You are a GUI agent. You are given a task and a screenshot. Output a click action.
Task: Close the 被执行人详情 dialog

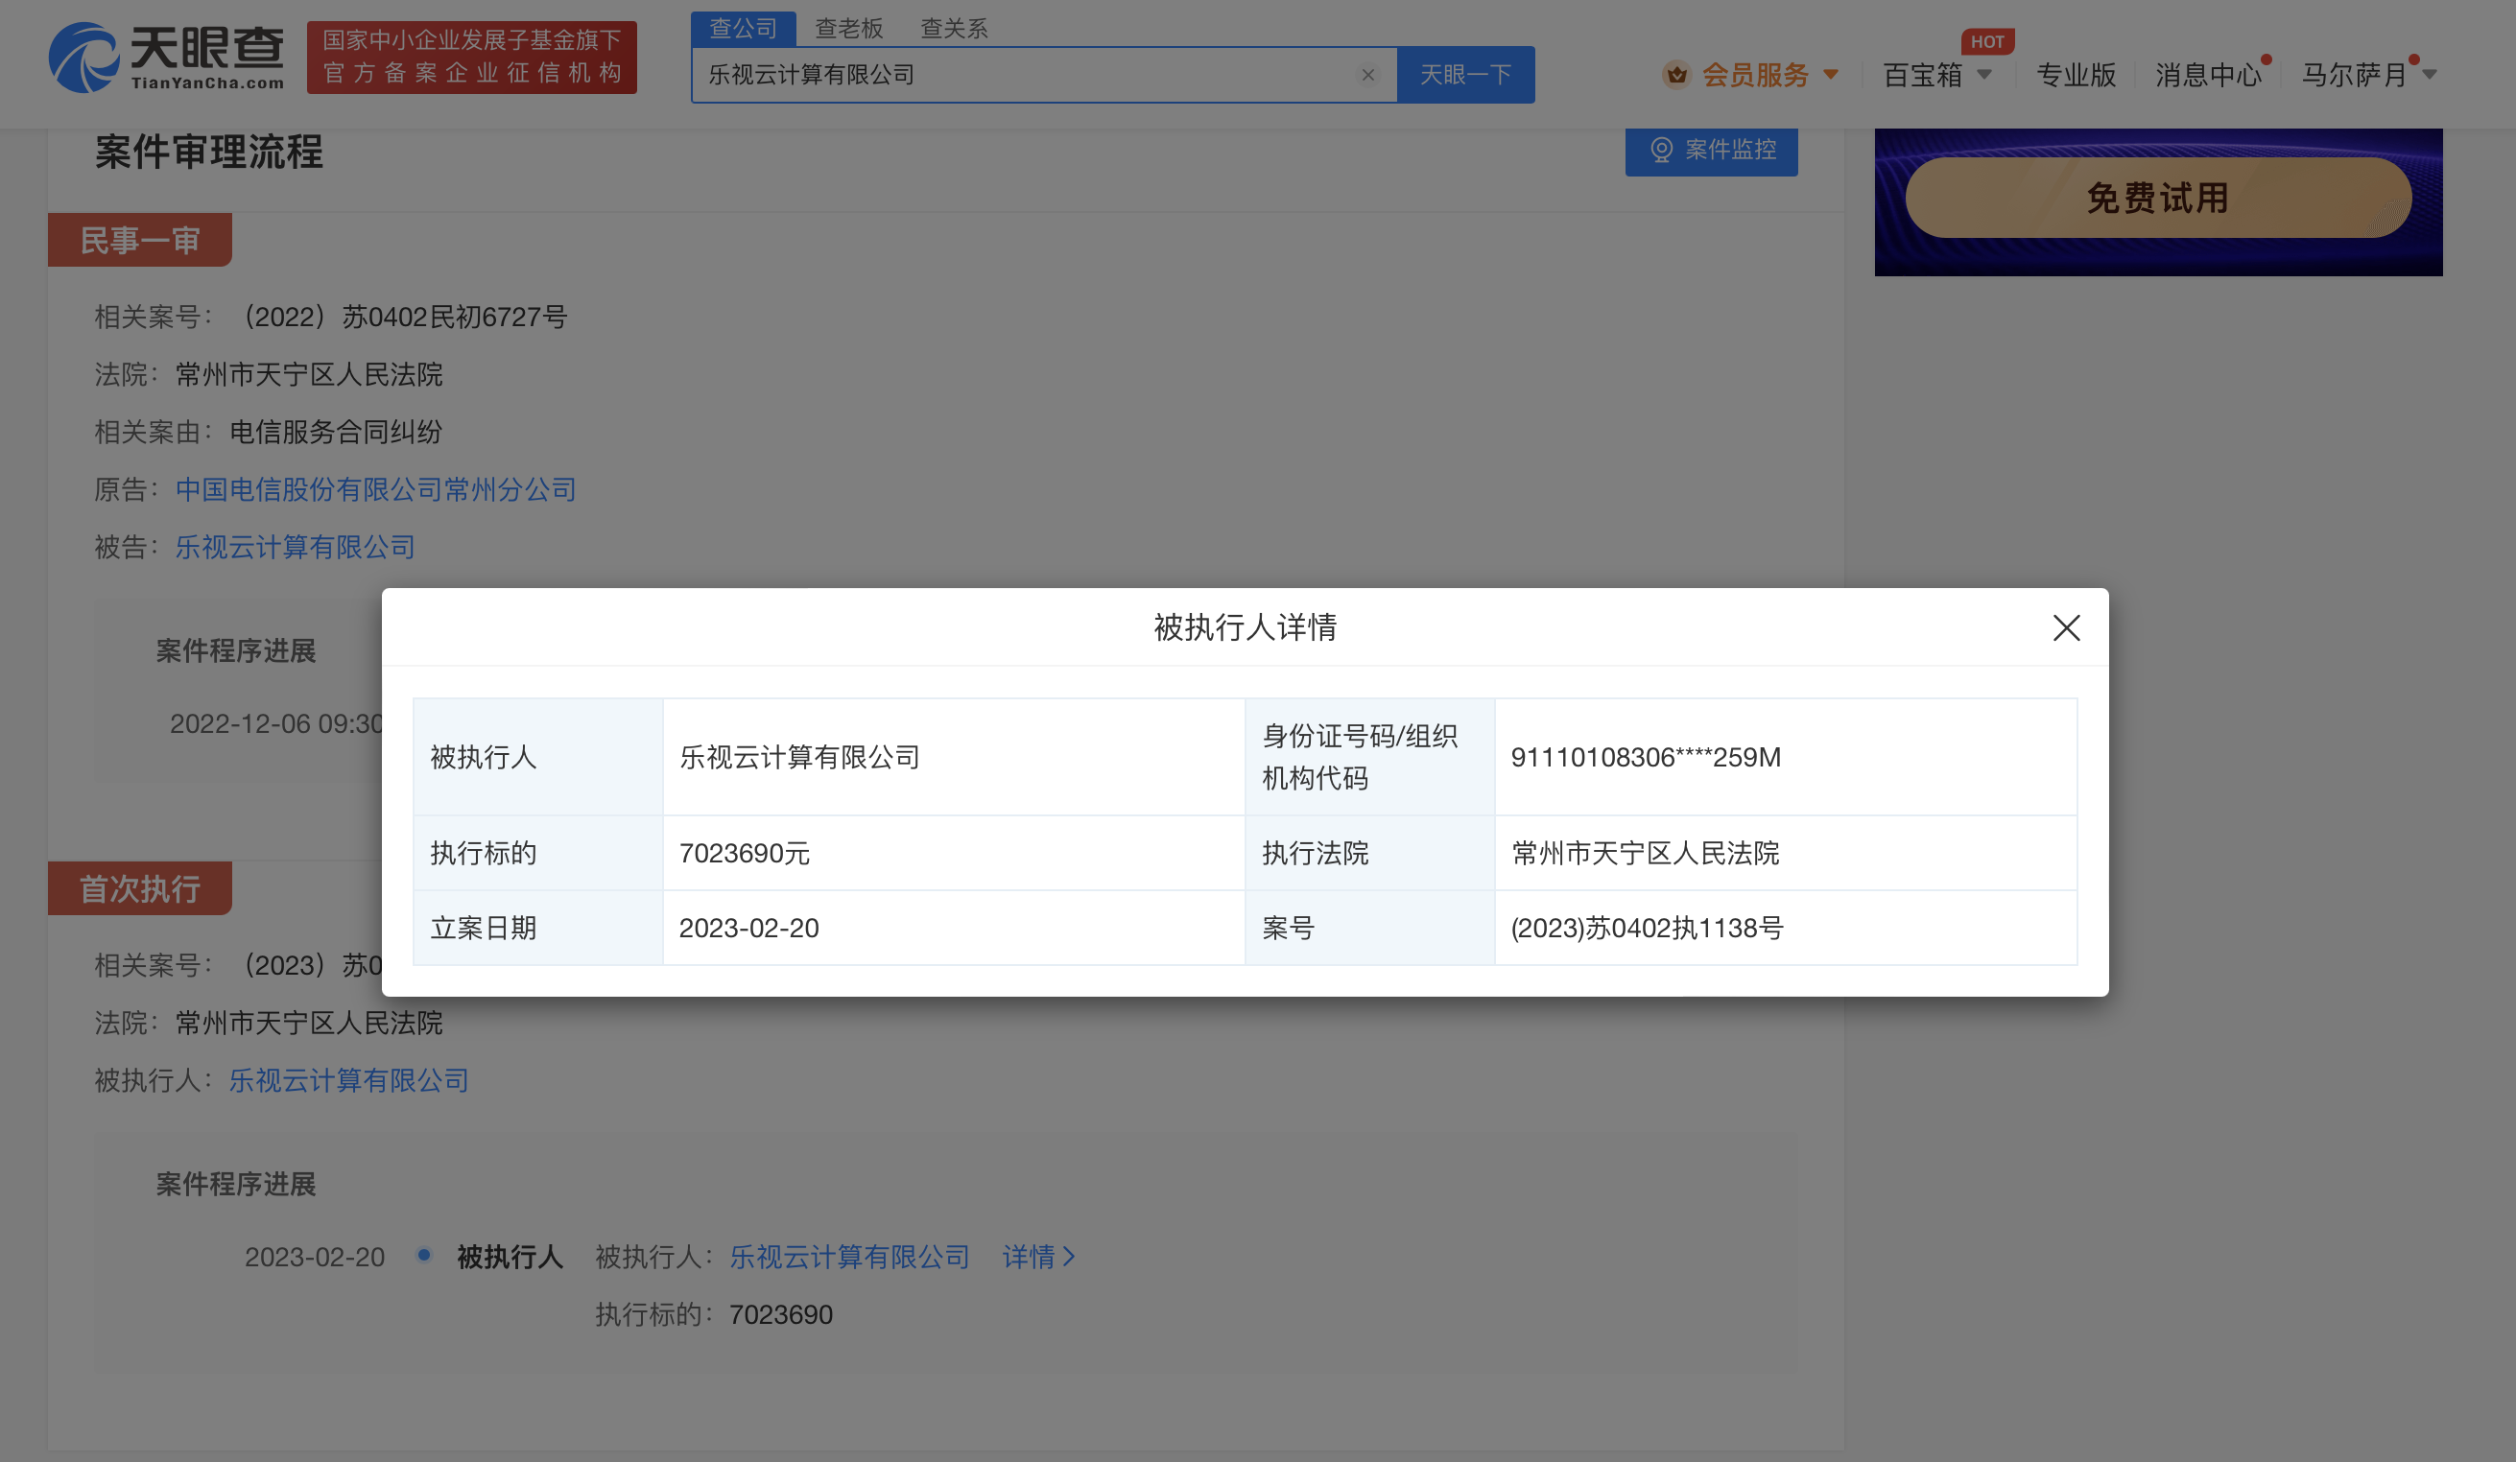(x=2066, y=627)
